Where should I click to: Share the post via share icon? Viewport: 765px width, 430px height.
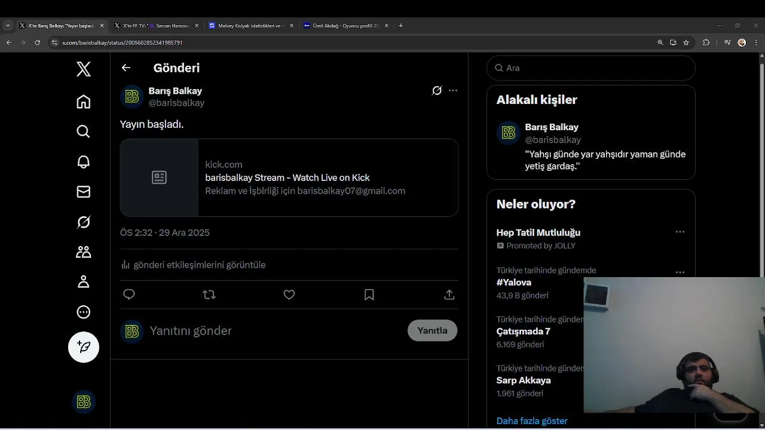[449, 294]
